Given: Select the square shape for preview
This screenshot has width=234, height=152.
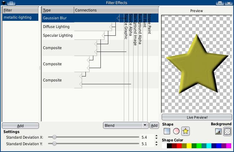Looking at the screenshot, I should point(167,131).
